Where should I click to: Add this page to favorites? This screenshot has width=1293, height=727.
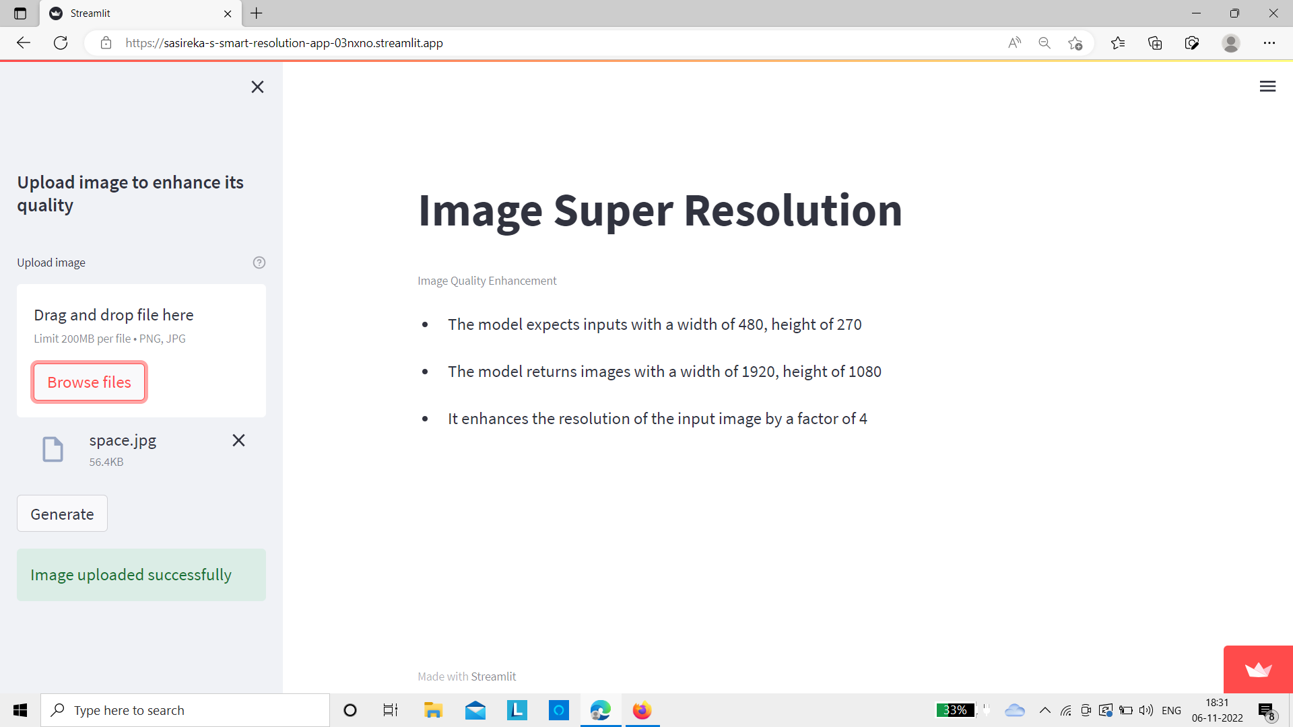pos(1075,43)
